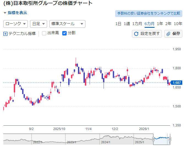Click the 2025/10 date axis label

[x=59, y=129]
